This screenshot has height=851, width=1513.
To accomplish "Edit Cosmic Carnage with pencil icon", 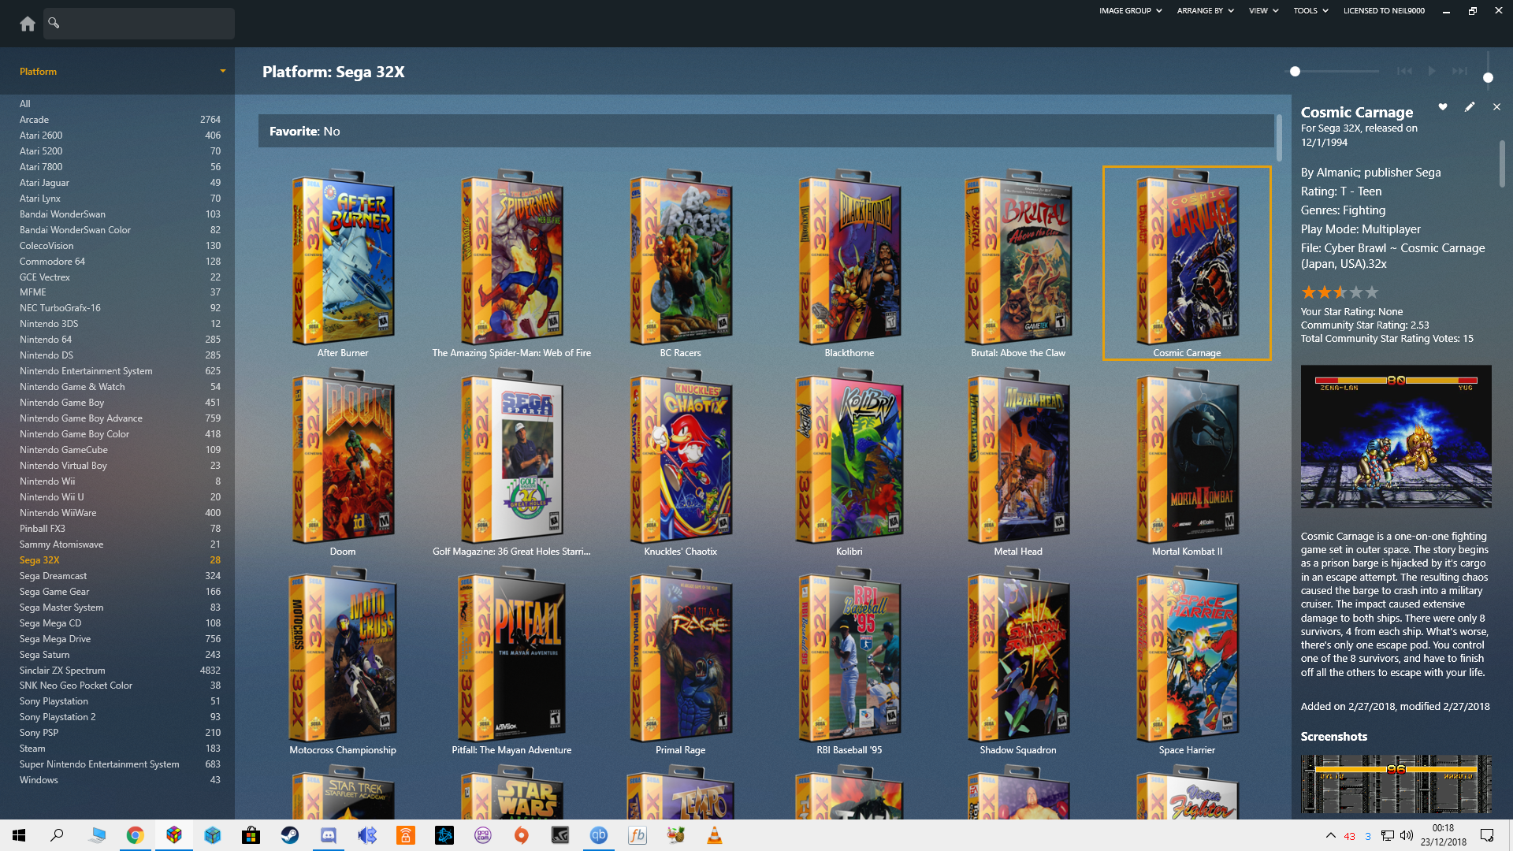I will (1470, 107).
